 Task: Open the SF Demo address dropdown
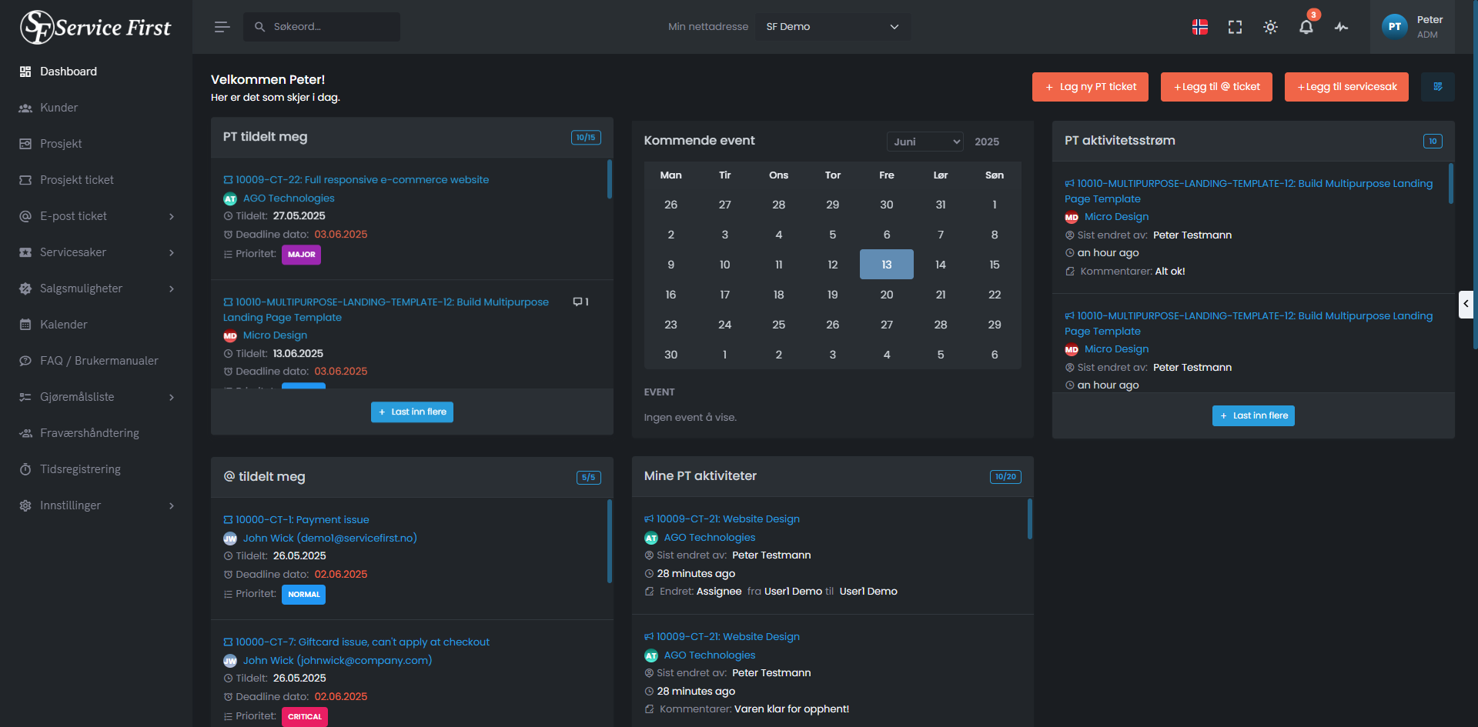[x=833, y=27]
